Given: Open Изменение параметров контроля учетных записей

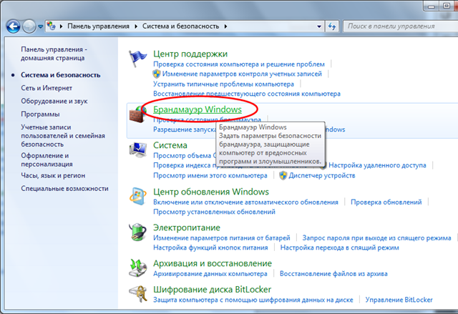Looking at the screenshot, I should point(242,74).
